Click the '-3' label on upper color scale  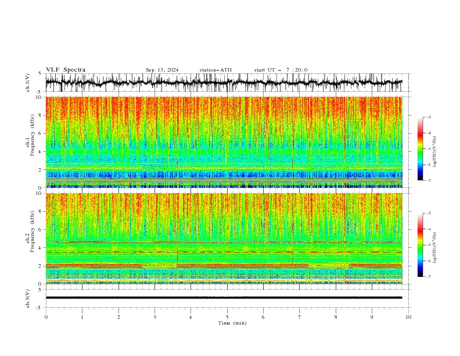pyautogui.click(x=429, y=117)
